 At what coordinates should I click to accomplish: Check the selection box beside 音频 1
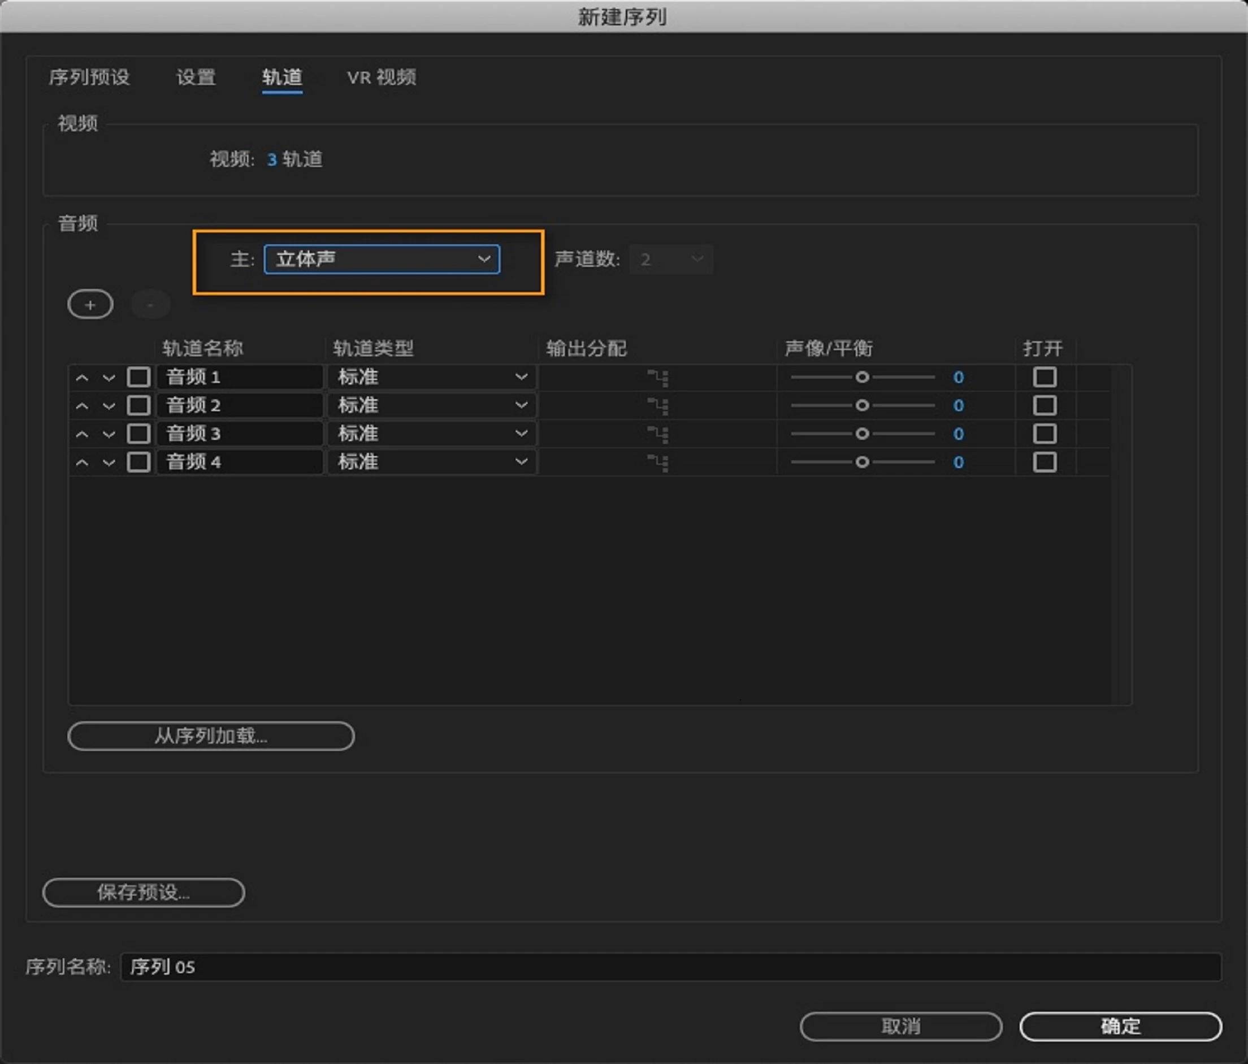click(x=138, y=377)
